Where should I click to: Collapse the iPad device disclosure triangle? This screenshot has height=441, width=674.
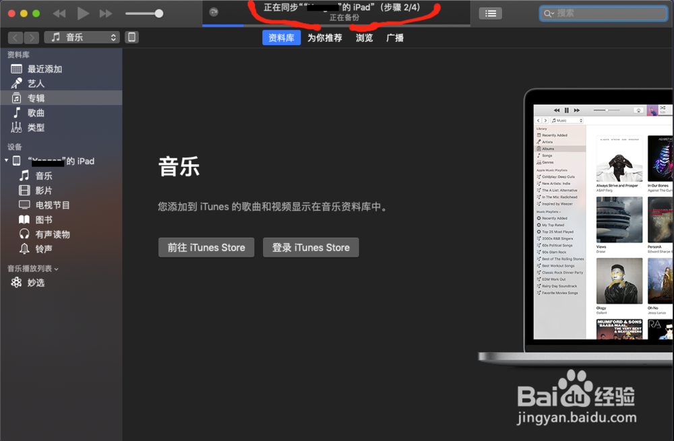coord(7,161)
